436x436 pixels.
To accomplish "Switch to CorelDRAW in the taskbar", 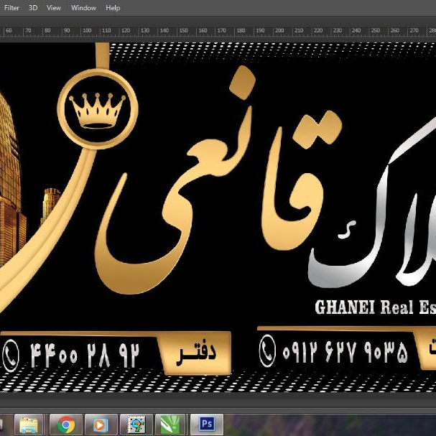I will (x=171, y=425).
